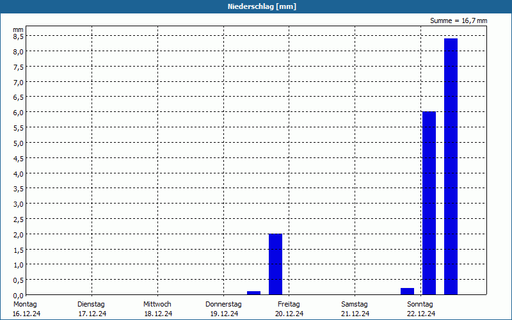
Task: Click the tallest bar reaching 8,4 mm
Action: point(451,166)
